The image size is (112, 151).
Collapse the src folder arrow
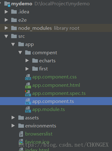[6, 36]
